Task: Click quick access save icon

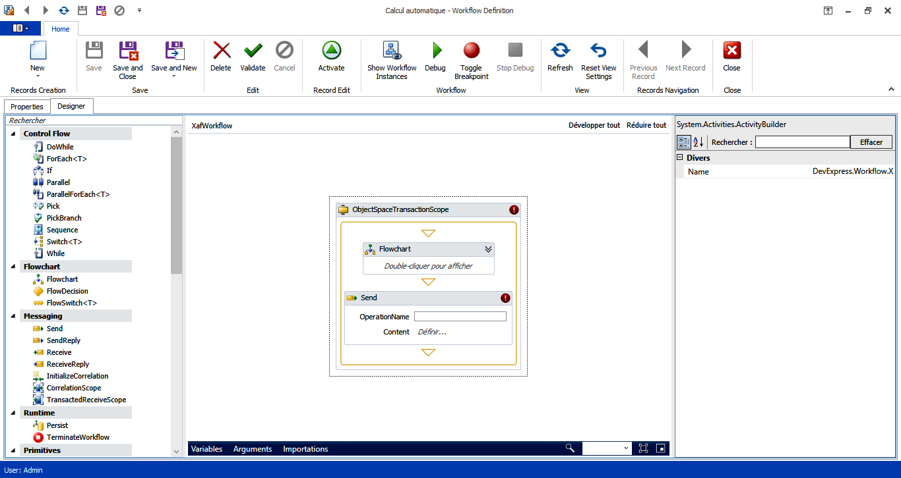Action: (82, 11)
